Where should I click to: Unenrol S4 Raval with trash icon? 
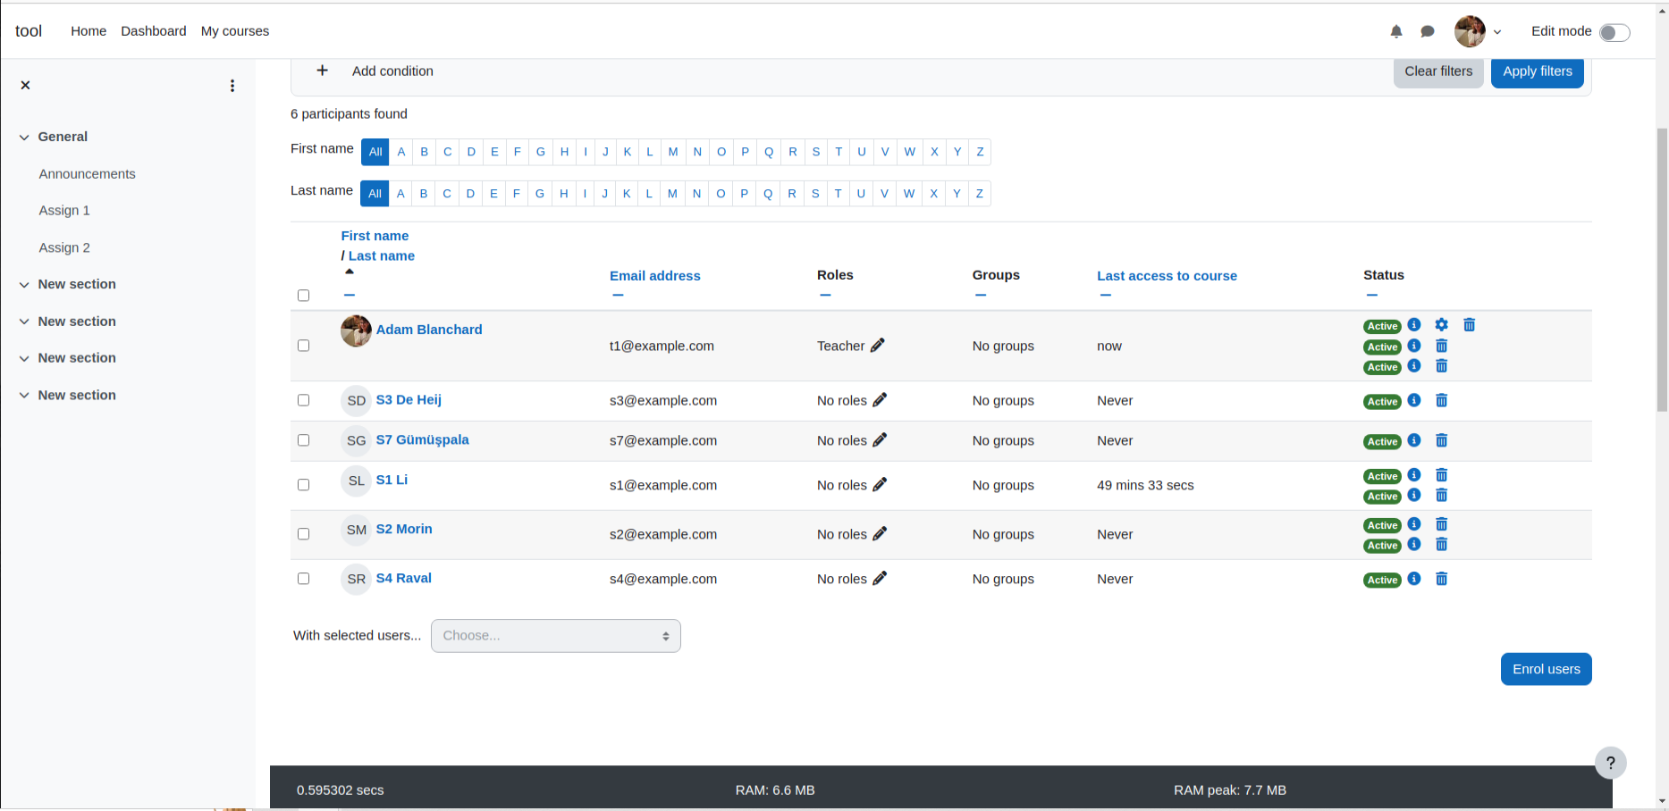1442,579
